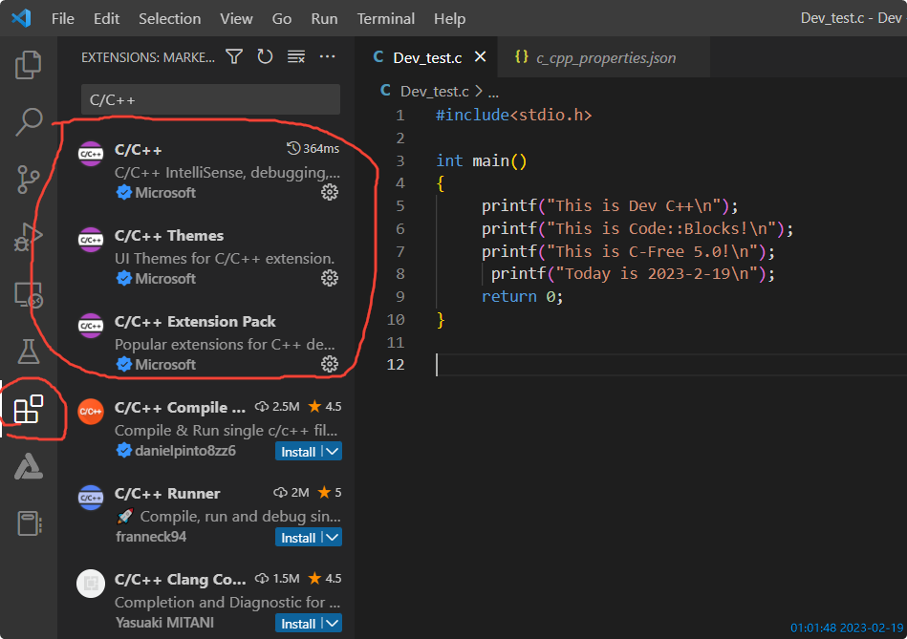
Task: Expand Install dropdown for C/C++ Compile Run
Action: (332, 451)
